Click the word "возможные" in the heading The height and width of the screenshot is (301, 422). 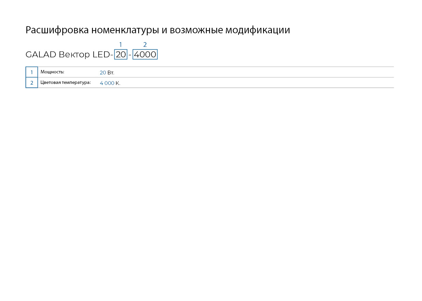pos(196,30)
